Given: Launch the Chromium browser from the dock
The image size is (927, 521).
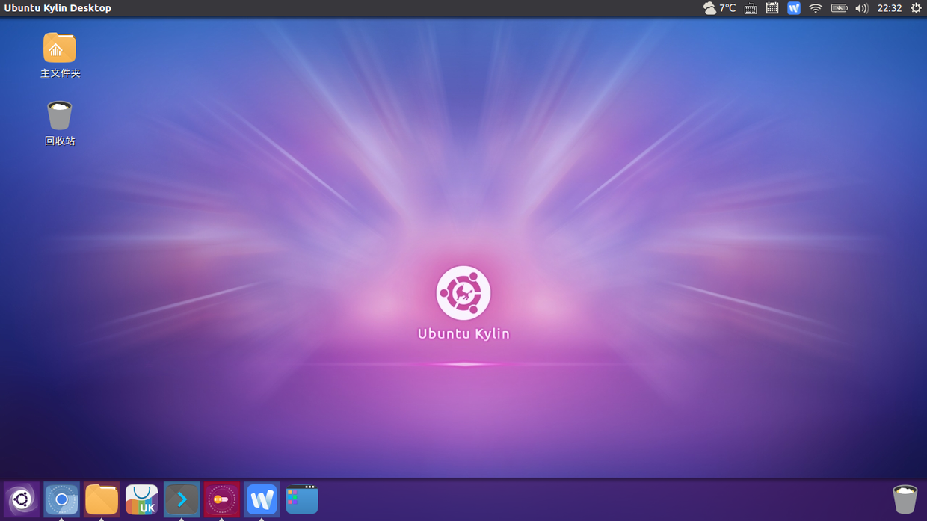Looking at the screenshot, I should [61, 499].
